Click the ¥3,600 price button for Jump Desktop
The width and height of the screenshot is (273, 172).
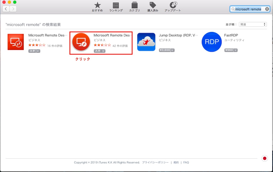(165, 50)
